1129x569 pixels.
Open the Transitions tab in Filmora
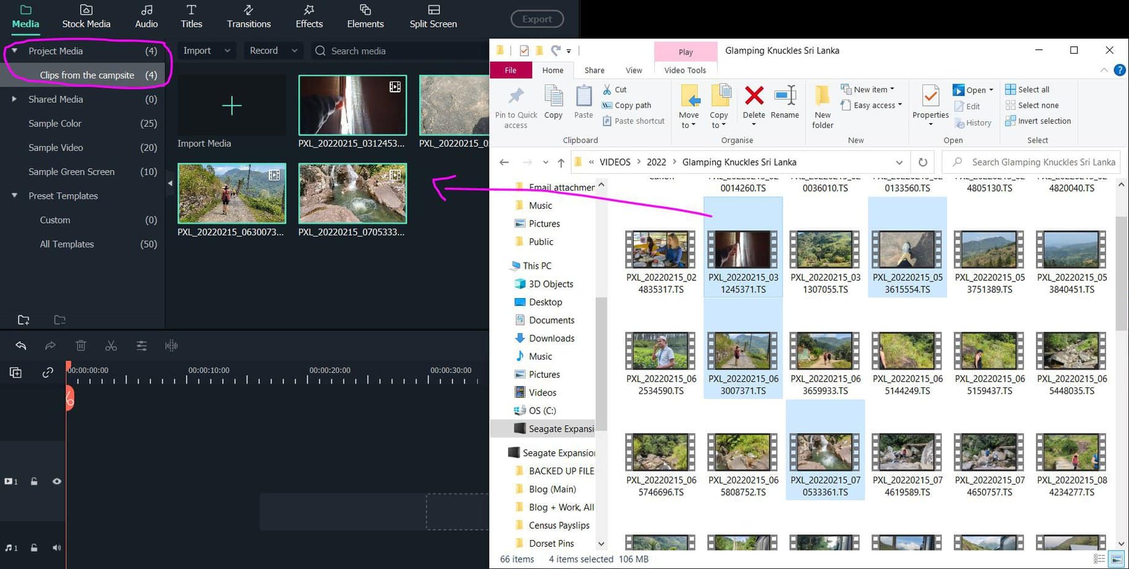click(248, 17)
